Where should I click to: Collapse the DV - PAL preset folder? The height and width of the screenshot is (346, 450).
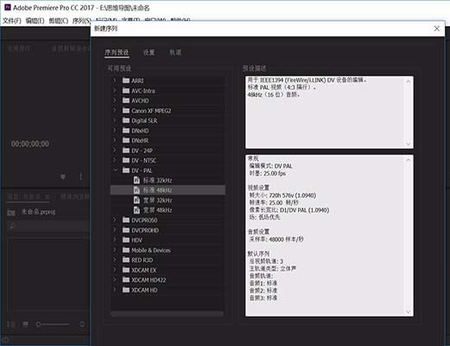[115, 170]
